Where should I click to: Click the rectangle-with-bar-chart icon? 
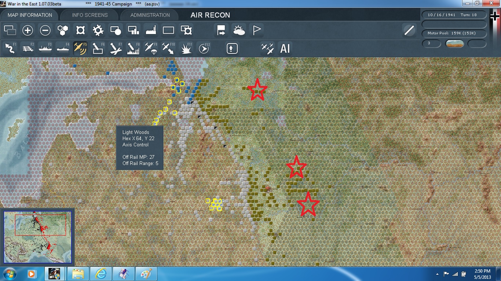click(133, 30)
